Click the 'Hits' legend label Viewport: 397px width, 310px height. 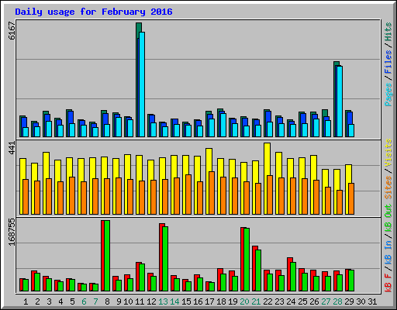click(388, 32)
